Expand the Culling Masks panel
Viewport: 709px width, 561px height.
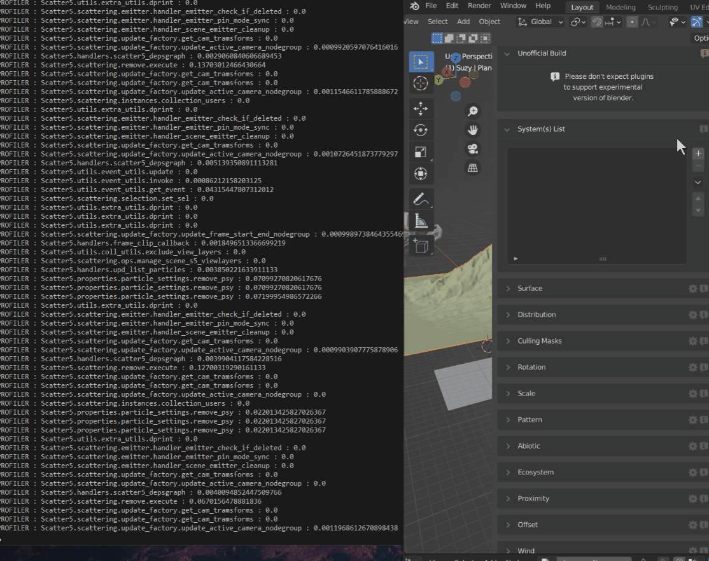tap(508, 341)
